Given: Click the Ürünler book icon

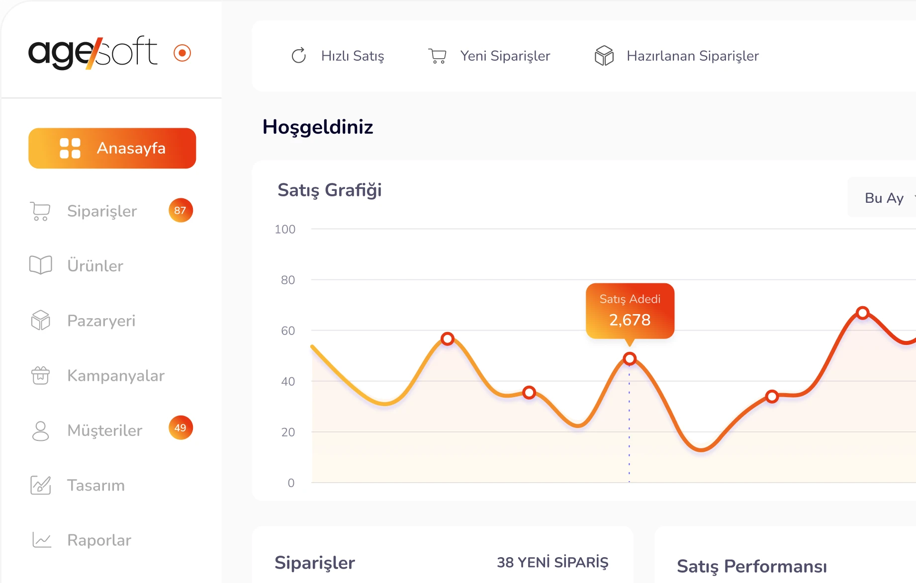Looking at the screenshot, I should click(40, 265).
